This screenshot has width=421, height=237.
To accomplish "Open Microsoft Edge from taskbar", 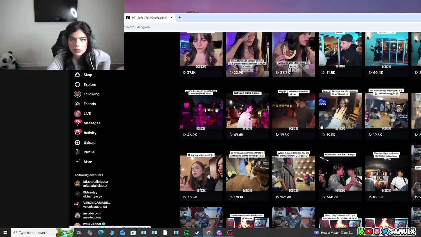I will 101,233.
